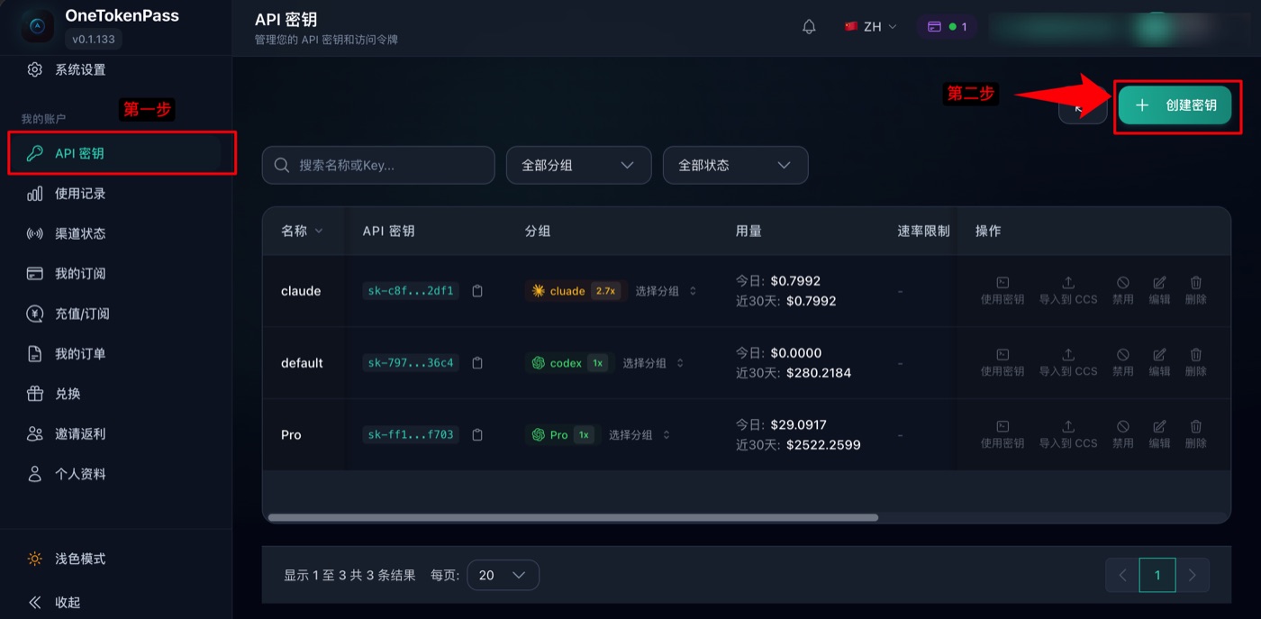Open the ZH language selector
Viewport: 1261px width, 619px height.
(871, 27)
